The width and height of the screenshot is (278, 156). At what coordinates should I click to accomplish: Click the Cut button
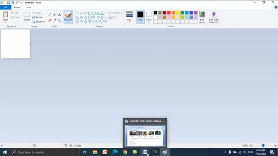[14, 13]
